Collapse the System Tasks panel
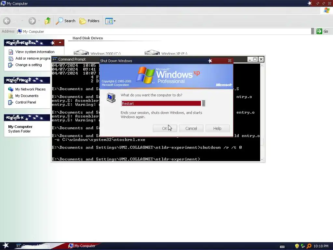The height and width of the screenshot is (250, 333). pos(60,43)
